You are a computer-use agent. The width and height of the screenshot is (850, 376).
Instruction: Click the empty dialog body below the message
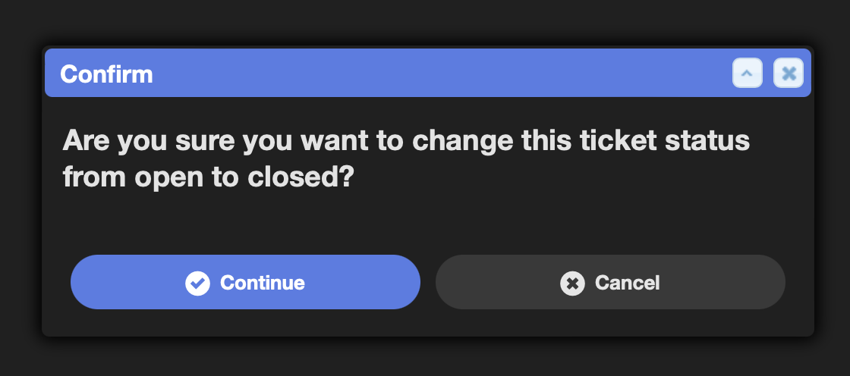pyautogui.click(x=428, y=223)
